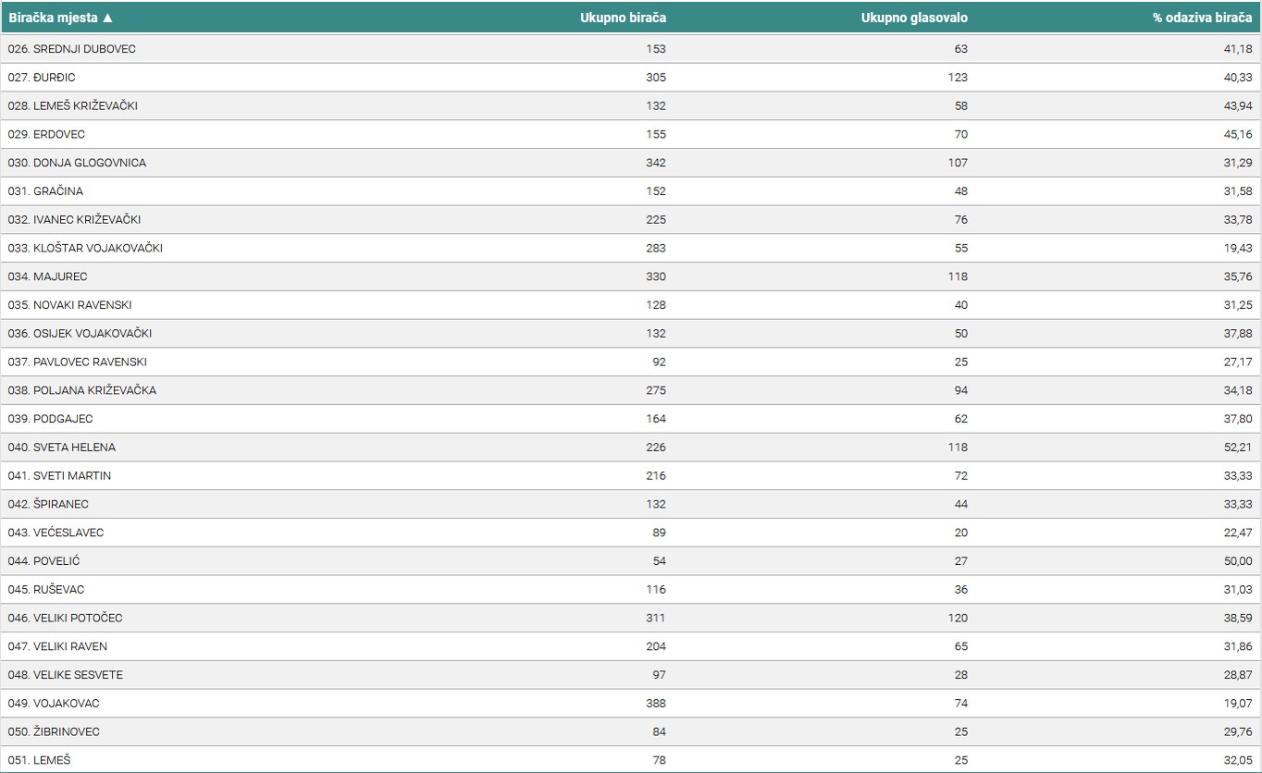
Task: Select the 050. ŽIBRINOVEC row
Action: (x=54, y=731)
